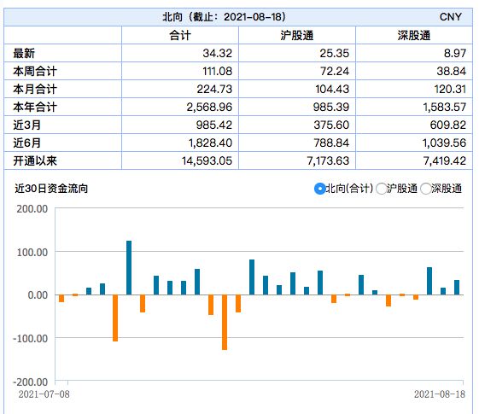Image resolution: width=479 pixels, height=414 pixels.
Task: Click the value 985.39
Action: tap(331, 108)
